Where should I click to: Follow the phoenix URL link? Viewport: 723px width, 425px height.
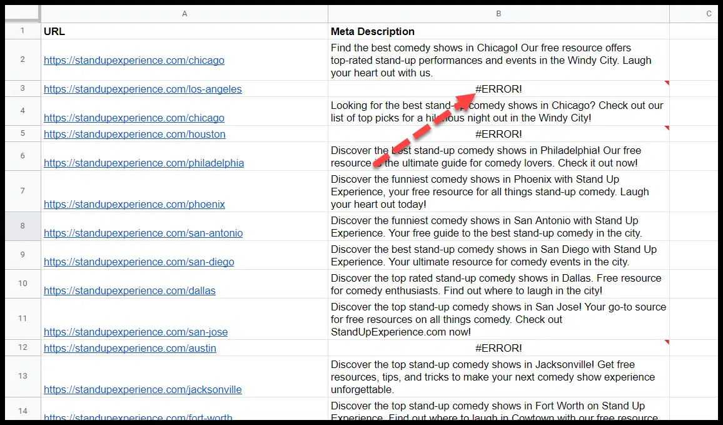tap(134, 205)
